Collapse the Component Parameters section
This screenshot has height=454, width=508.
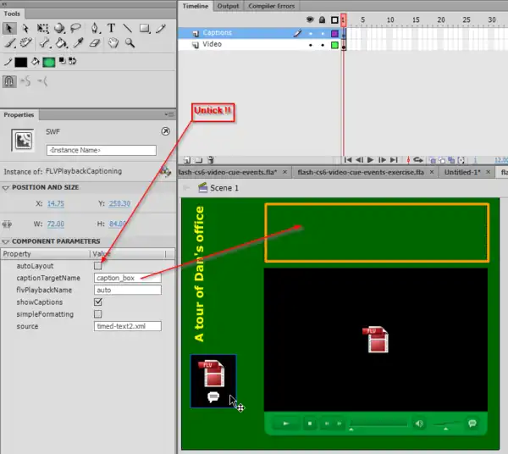[x=6, y=241]
